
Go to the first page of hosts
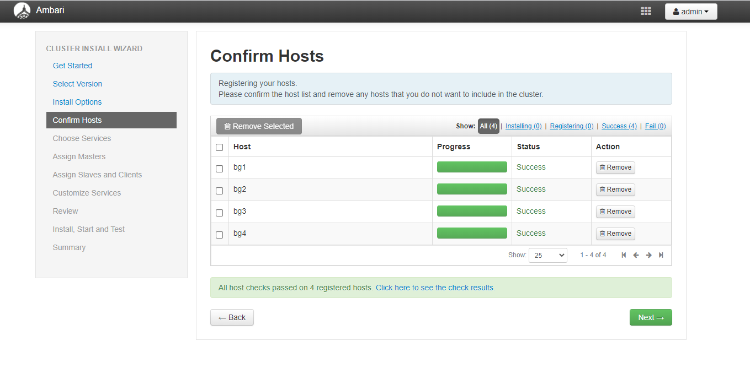pyautogui.click(x=624, y=255)
